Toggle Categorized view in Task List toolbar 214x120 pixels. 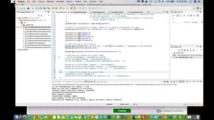click(x=178, y=16)
